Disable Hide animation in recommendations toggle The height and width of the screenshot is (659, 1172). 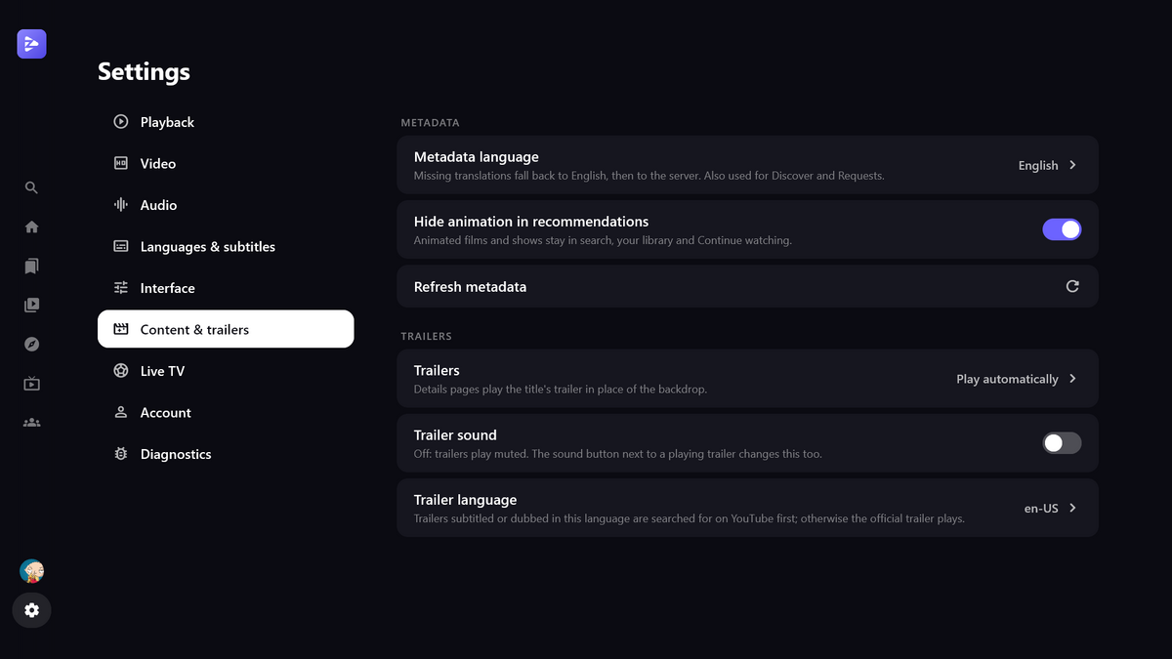1062,229
